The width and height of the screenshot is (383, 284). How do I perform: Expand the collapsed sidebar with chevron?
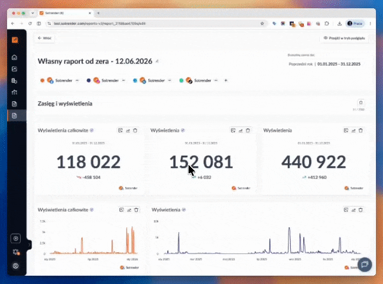tap(30, 244)
